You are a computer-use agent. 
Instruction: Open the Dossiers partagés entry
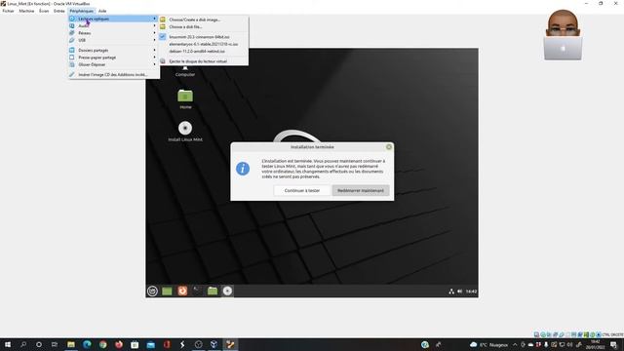[113, 50]
